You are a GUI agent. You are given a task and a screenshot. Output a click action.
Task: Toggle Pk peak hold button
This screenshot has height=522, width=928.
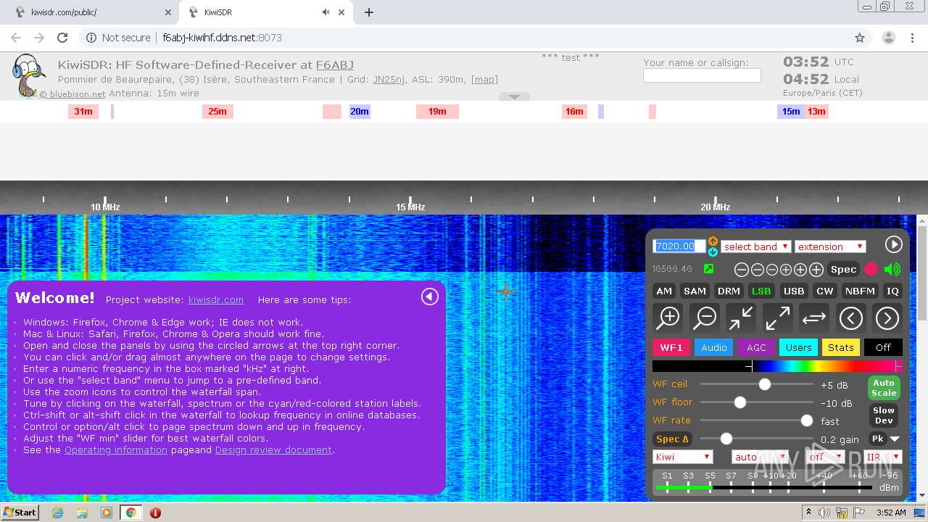[877, 439]
